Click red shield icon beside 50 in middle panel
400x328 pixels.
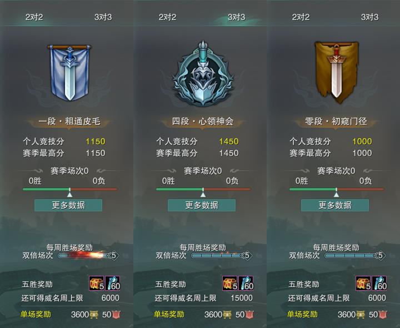point(250,315)
